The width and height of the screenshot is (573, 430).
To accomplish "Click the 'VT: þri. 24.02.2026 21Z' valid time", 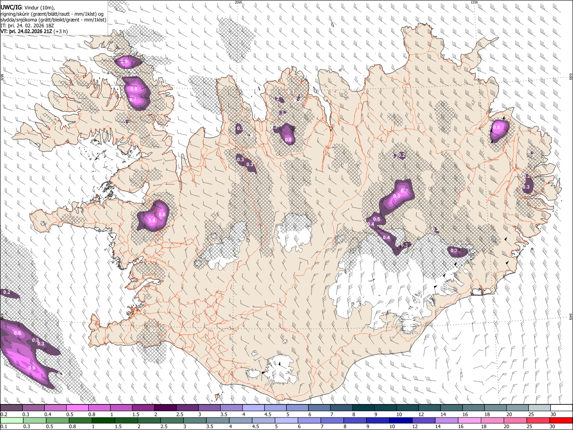I will [x=26, y=31].
